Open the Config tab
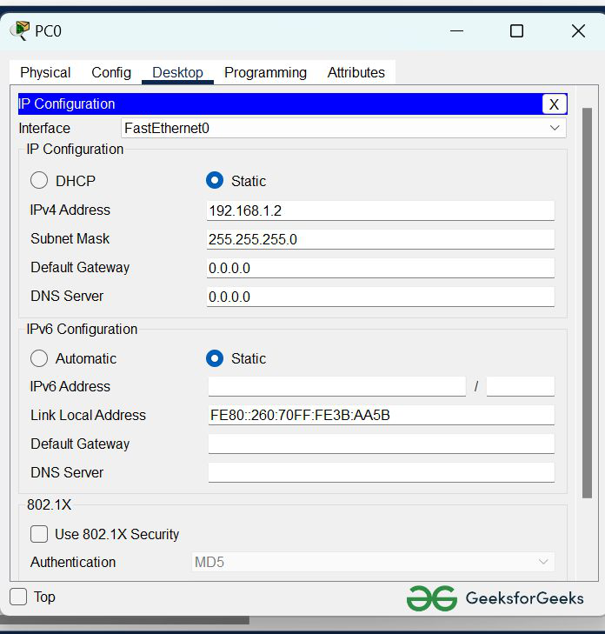 (x=111, y=73)
